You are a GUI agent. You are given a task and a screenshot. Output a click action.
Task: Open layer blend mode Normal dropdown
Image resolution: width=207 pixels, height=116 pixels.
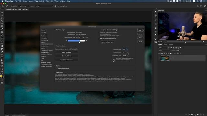pyautogui.click(x=165, y=51)
